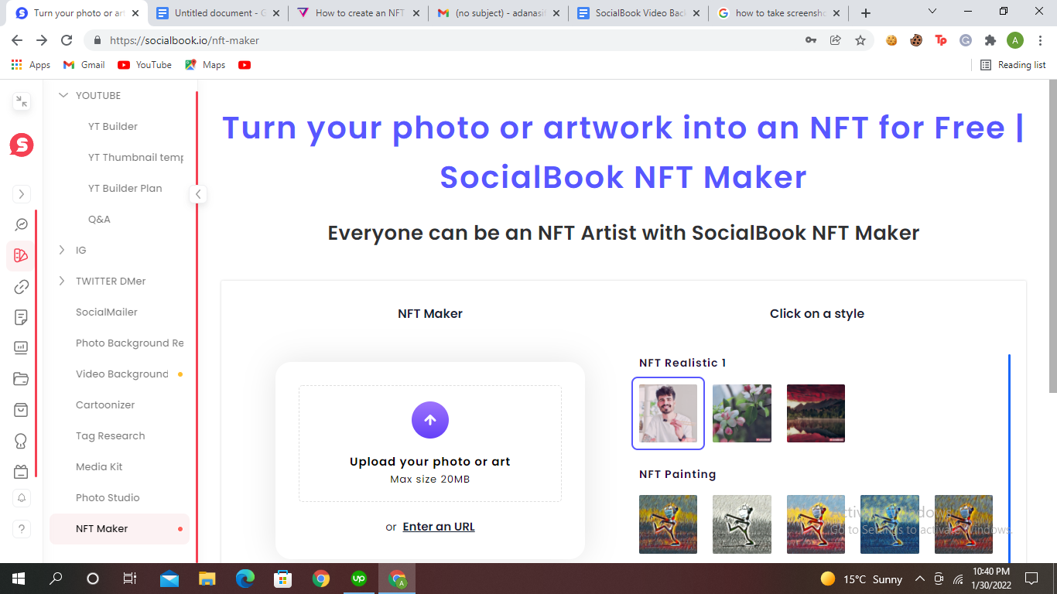The image size is (1057, 594).
Task: Open YT Thumbnail templates menu item
Action: pos(135,157)
